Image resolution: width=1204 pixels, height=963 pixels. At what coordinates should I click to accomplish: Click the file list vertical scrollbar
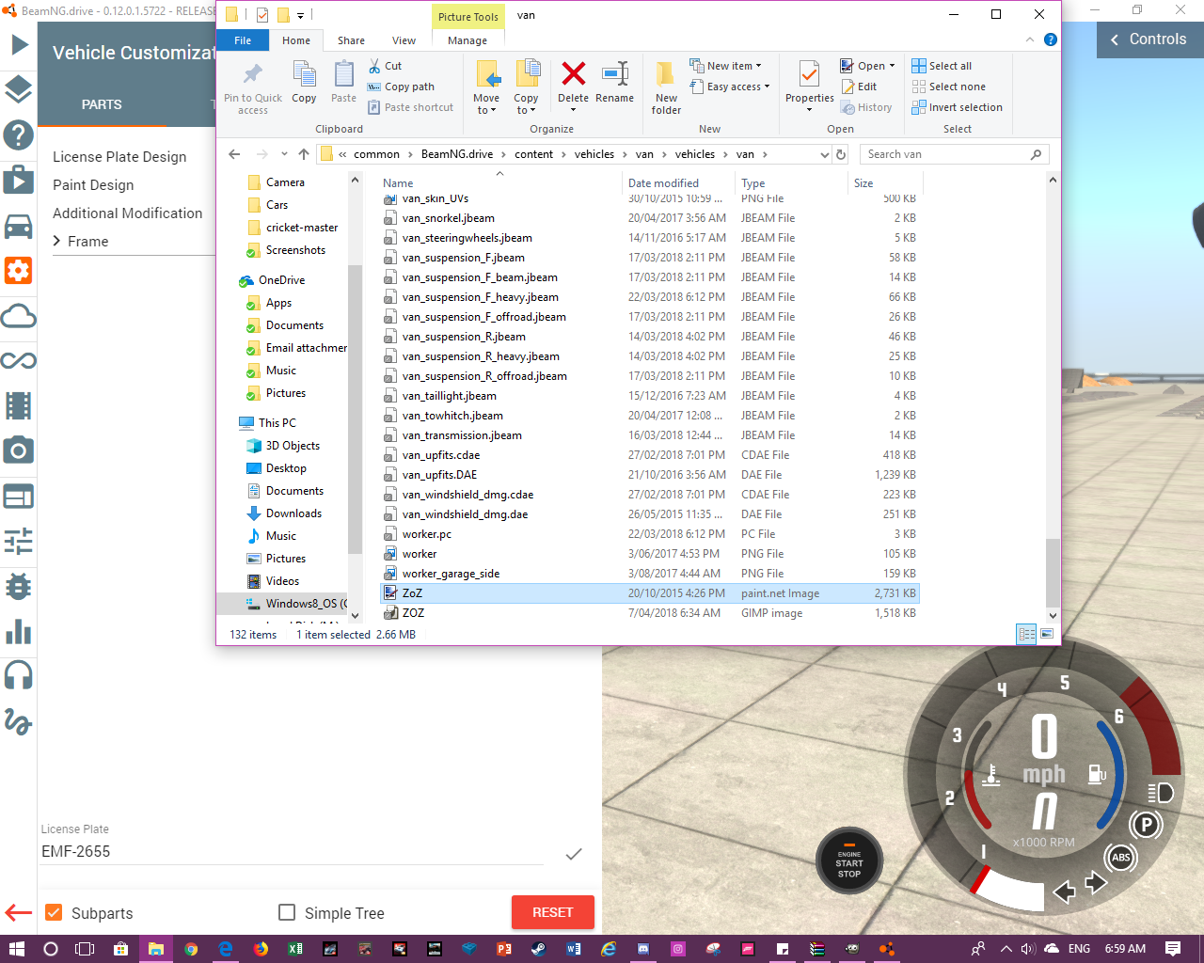click(x=1053, y=573)
